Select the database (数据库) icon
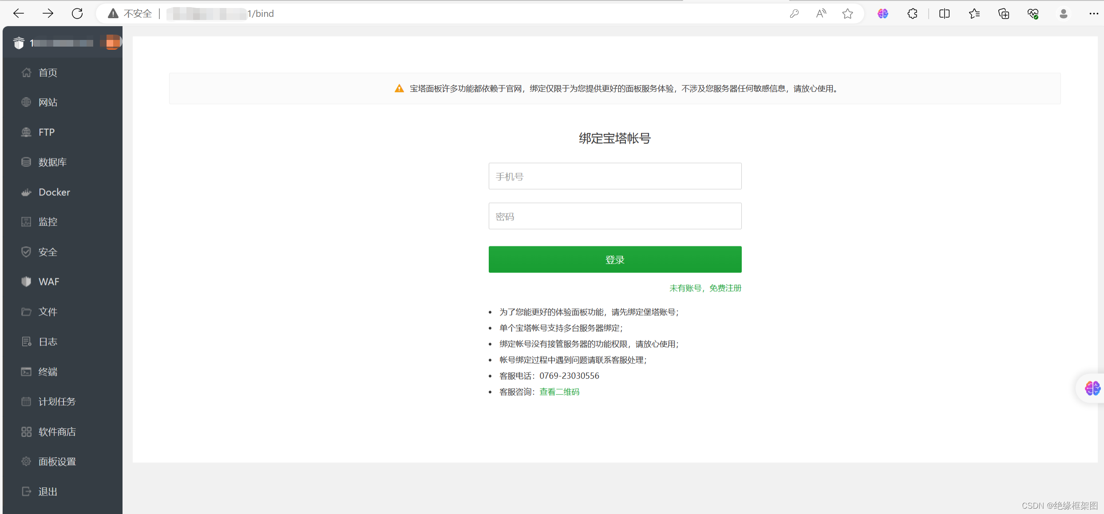The image size is (1104, 514). 26,162
